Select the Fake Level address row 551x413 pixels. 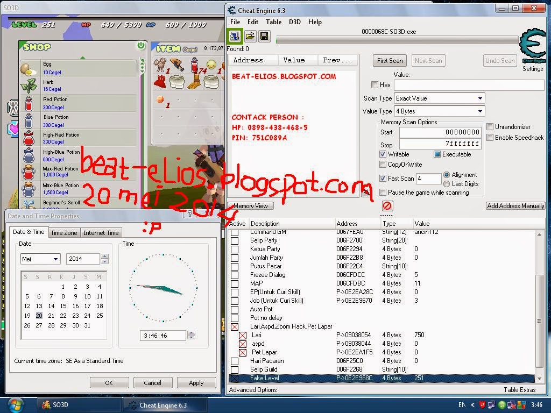point(382,378)
